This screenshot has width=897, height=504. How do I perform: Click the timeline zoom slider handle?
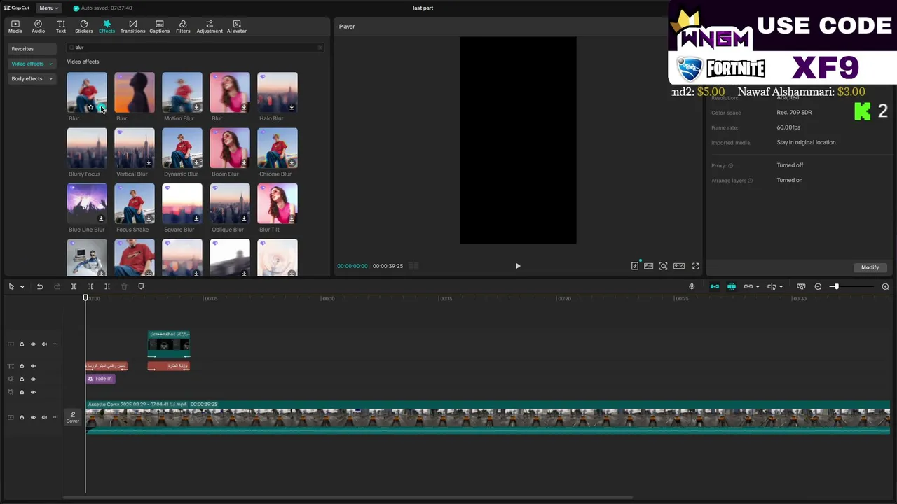pos(835,286)
